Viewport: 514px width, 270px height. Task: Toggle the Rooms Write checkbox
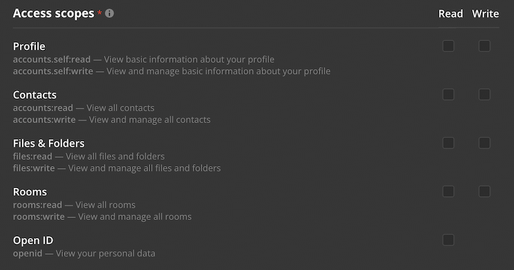(x=484, y=192)
